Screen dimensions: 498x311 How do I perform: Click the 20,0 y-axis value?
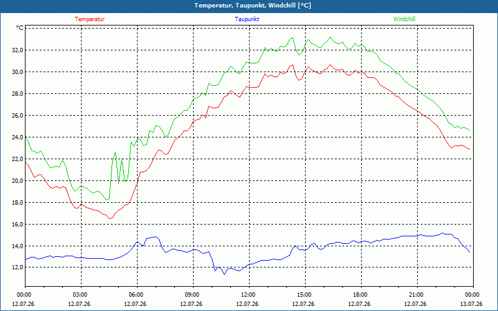click(x=17, y=180)
